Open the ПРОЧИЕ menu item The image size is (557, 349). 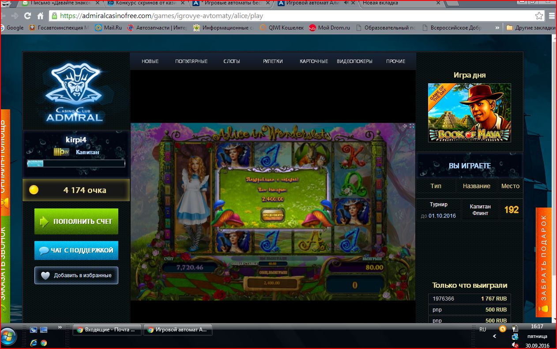395,61
